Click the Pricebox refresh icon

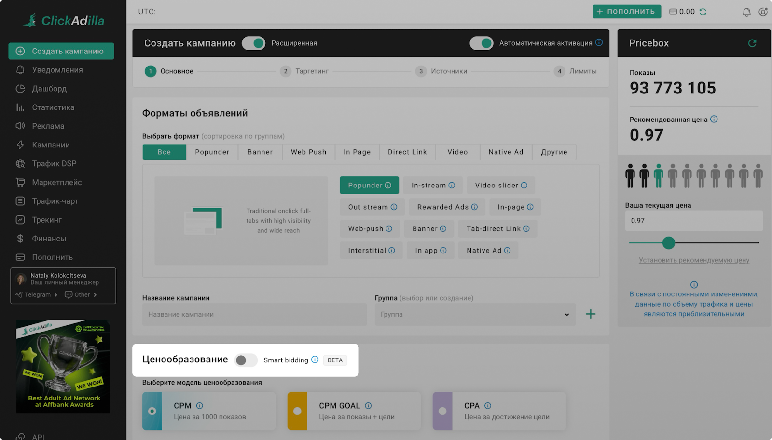point(752,43)
